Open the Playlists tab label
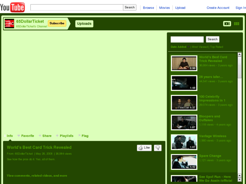 click(67, 136)
